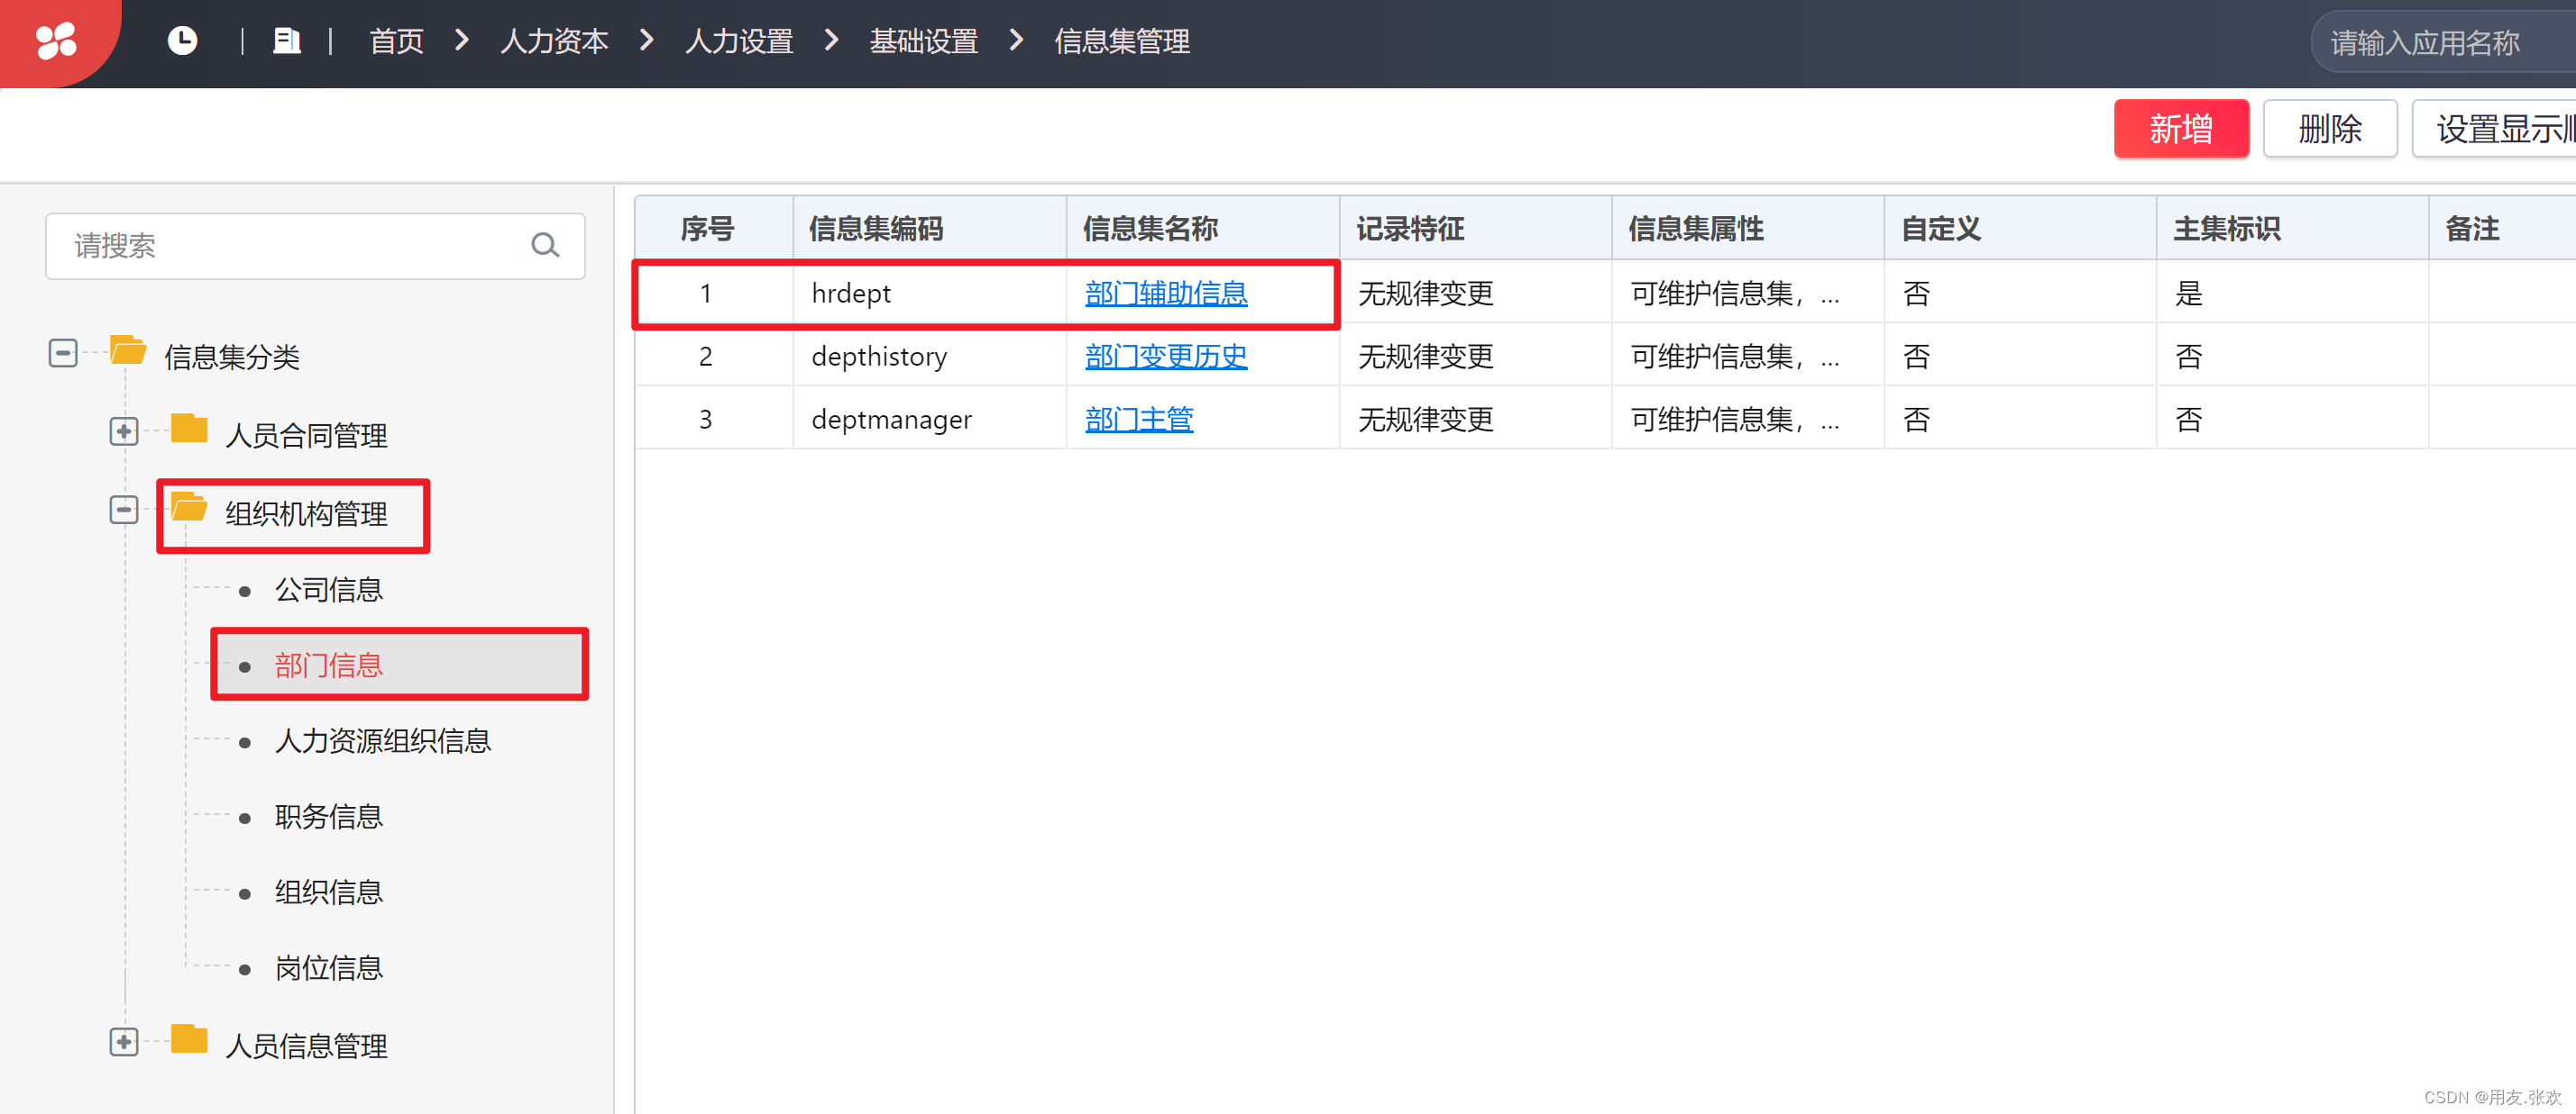Collapse the 组织机构管理 tree node
Viewport: 2576px width, 1114px height.
pyautogui.click(x=124, y=510)
